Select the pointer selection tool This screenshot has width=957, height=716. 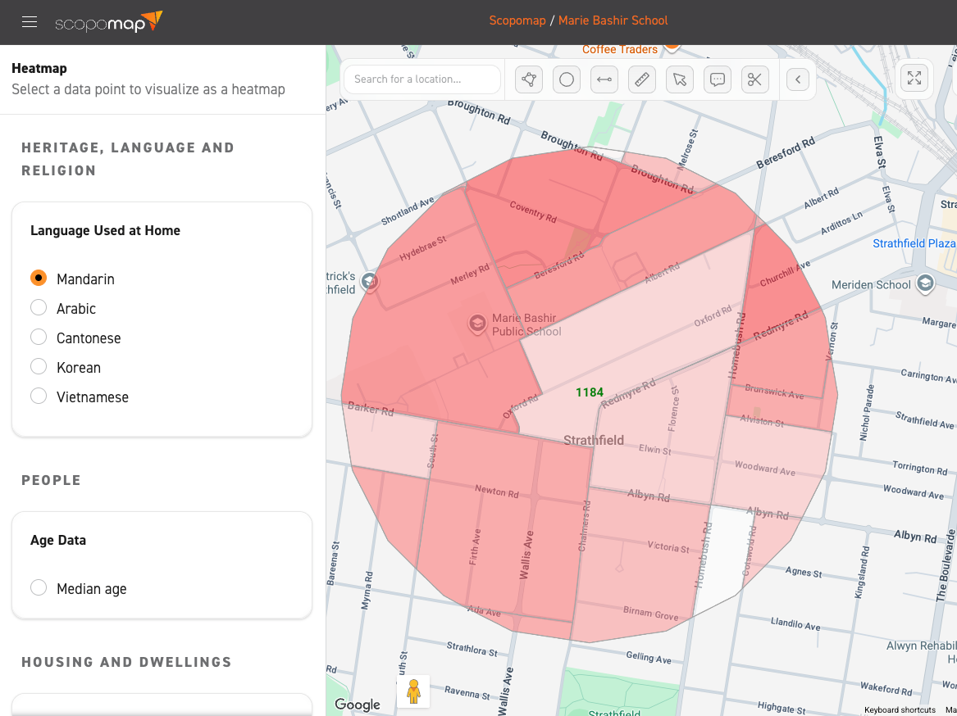pos(679,79)
